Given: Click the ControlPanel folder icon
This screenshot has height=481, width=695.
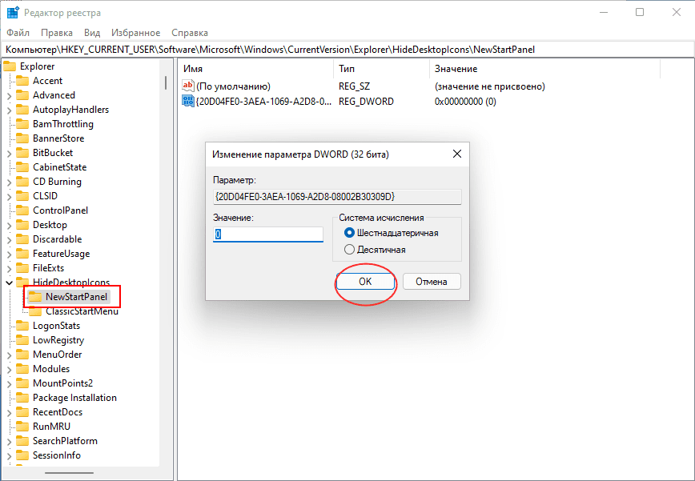Looking at the screenshot, I should (22, 210).
